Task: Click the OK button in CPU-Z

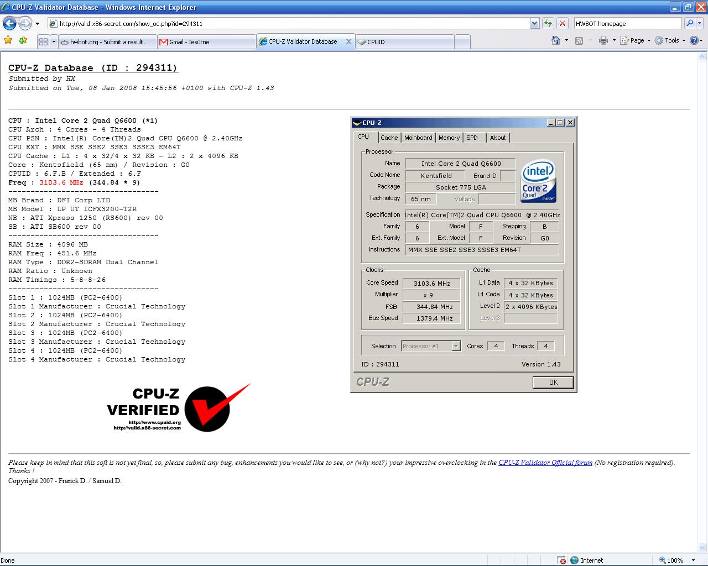Action: (x=553, y=382)
